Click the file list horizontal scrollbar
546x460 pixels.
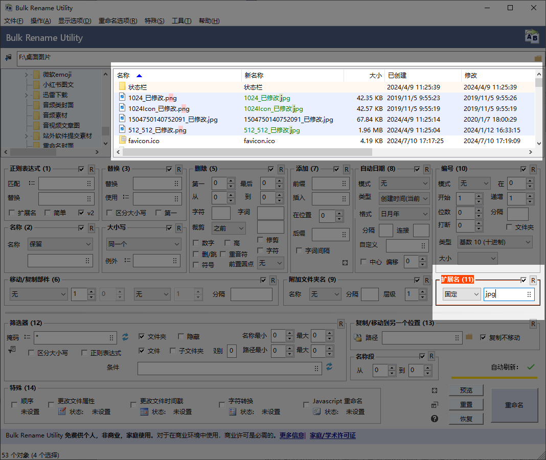point(326,152)
